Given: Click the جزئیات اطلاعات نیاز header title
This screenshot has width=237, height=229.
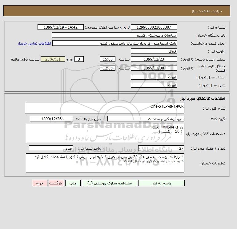Looking at the screenshot, I should pyautogui.click(x=207, y=11).
